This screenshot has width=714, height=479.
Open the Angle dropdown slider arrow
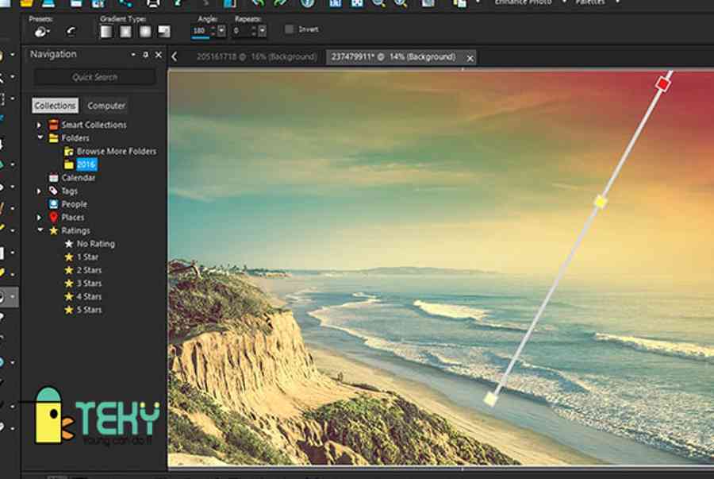coord(221,31)
